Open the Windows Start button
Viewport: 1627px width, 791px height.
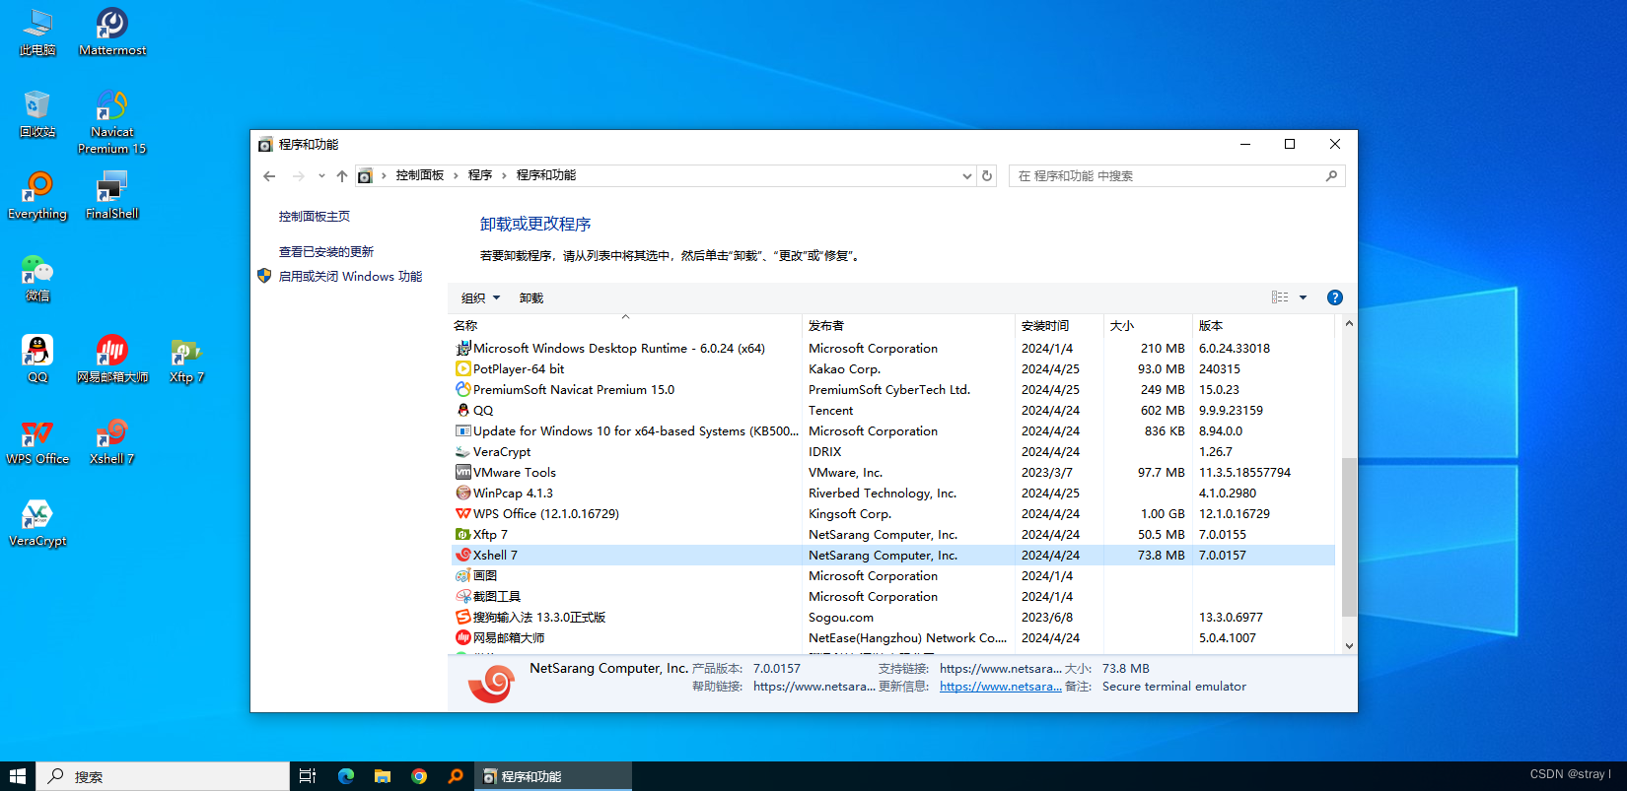18,776
